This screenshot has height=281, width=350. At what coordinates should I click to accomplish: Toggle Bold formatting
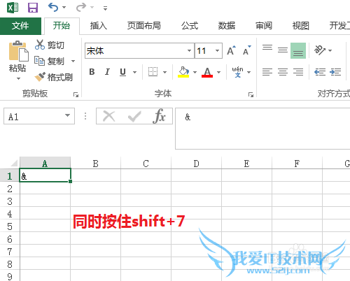[92, 72]
